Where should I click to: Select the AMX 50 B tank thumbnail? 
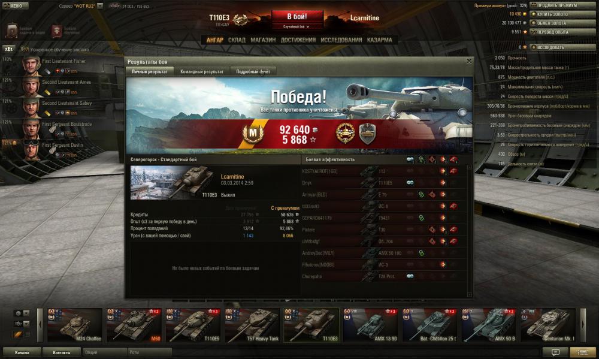click(489, 325)
